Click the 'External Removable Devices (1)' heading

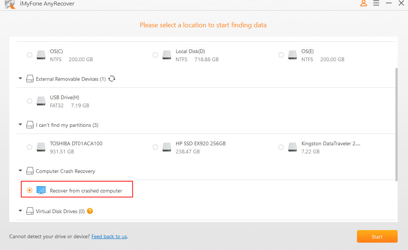pyautogui.click(x=71, y=79)
